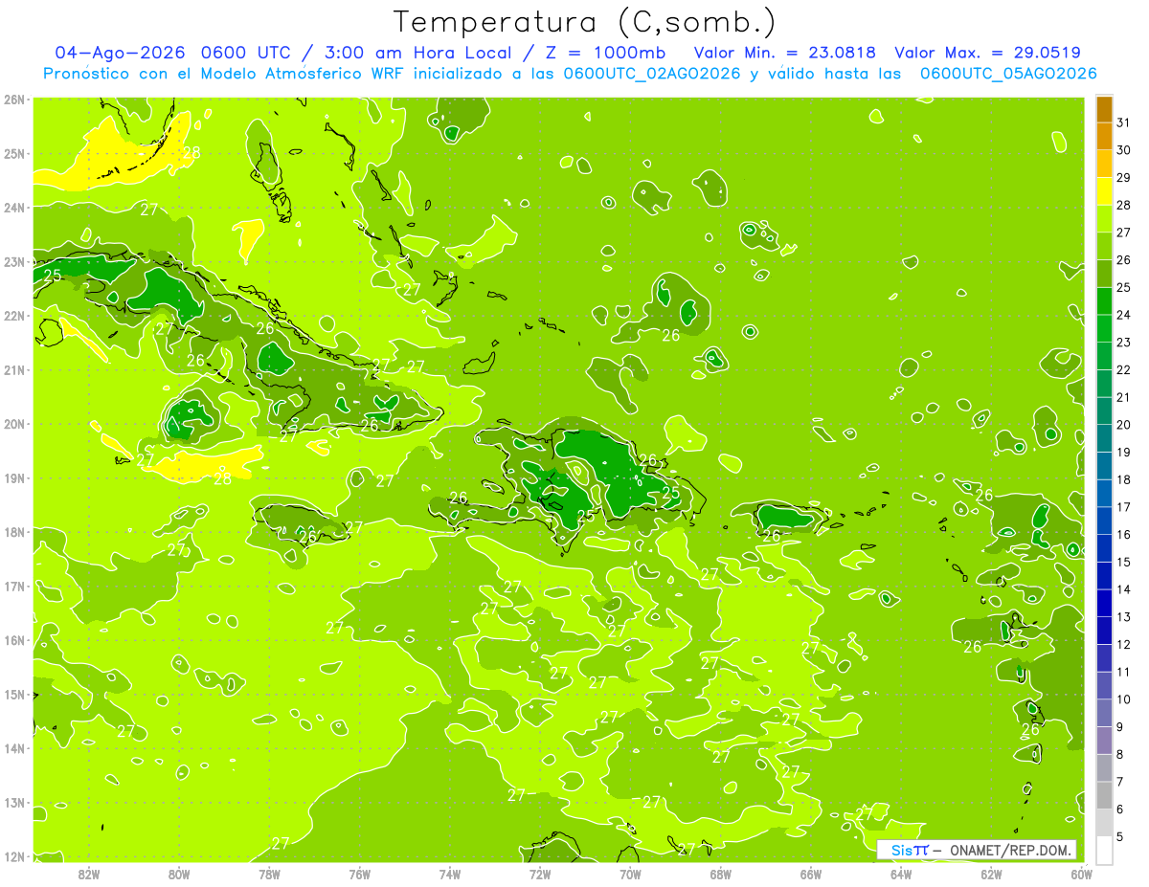Pick the green swatch between 24 and 25
The image size is (1149, 887).
pos(1104,301)
